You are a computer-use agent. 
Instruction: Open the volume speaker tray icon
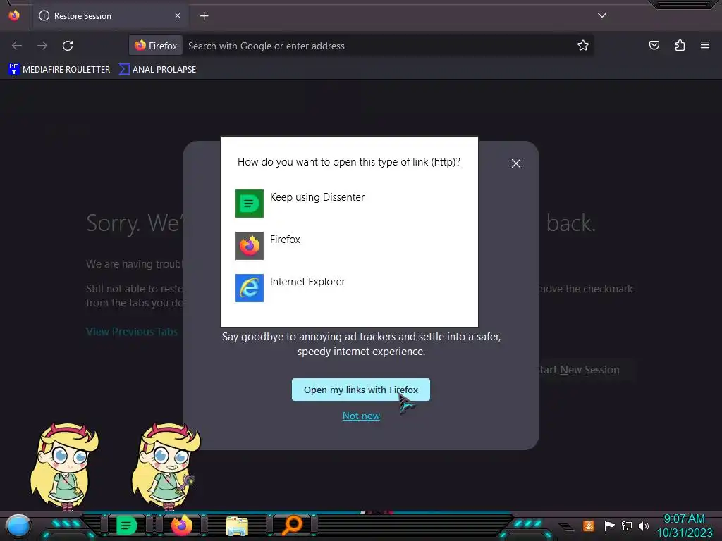(644, 526)
